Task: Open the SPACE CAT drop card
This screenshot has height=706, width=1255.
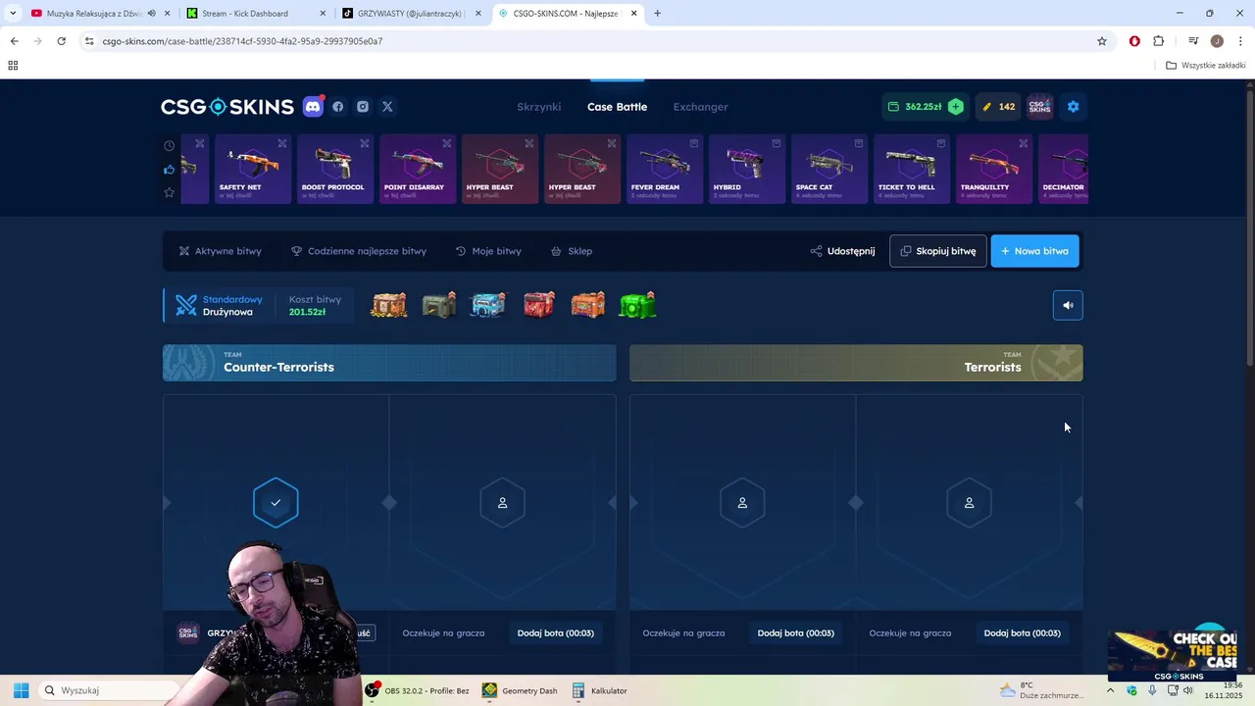Action: tap(828, 170)
